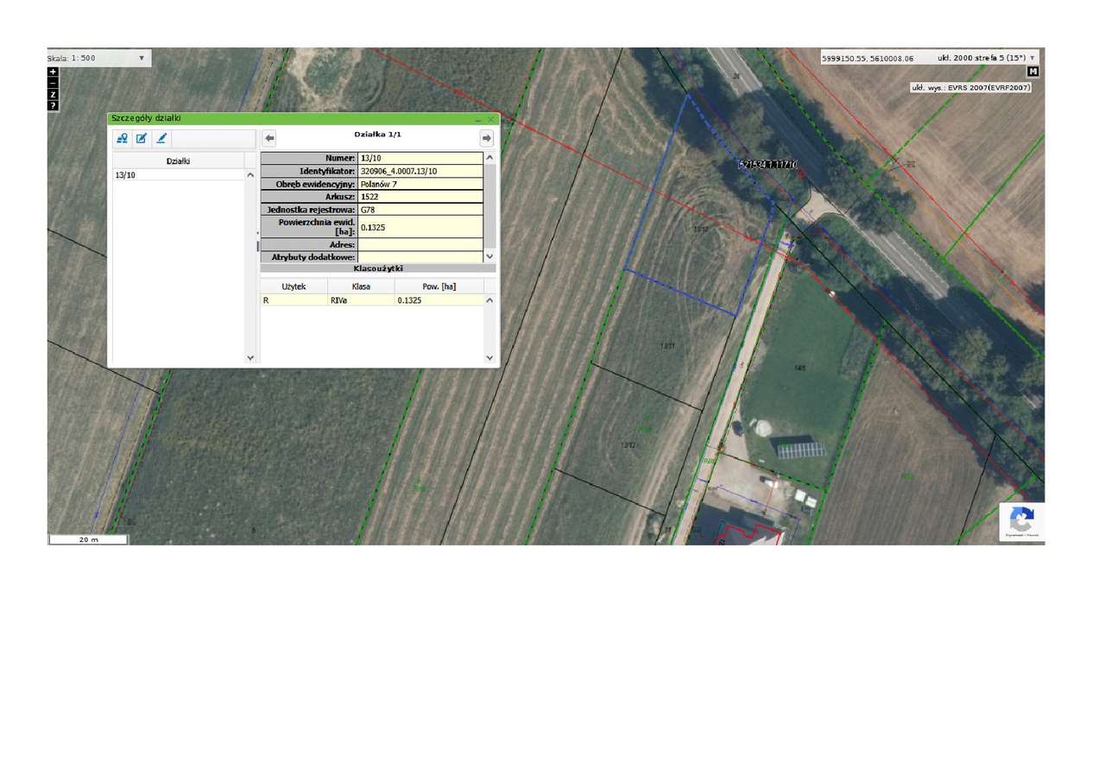Click the Arkusz value 1522
The height and width of the screenshot is (781, 1105).
pos(420,197)
